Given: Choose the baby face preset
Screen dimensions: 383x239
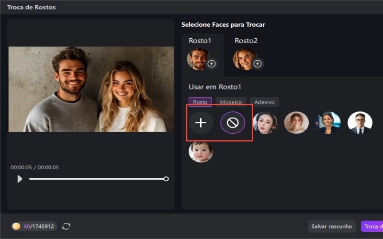Looking at the screenshot, I should pyautogui.click(x=201, y=152).
